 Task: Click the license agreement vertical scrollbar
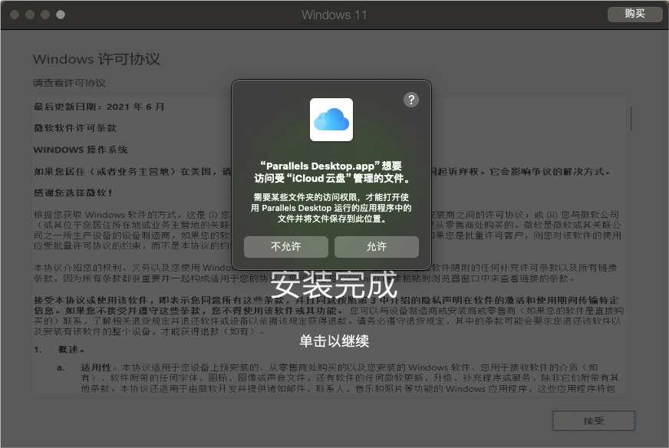click(x=631, y=118)
